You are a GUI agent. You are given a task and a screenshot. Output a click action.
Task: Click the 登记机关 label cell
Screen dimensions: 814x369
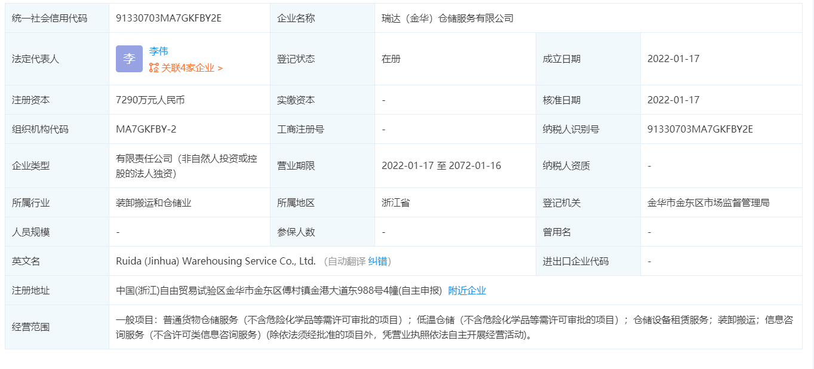coord(588,202)
